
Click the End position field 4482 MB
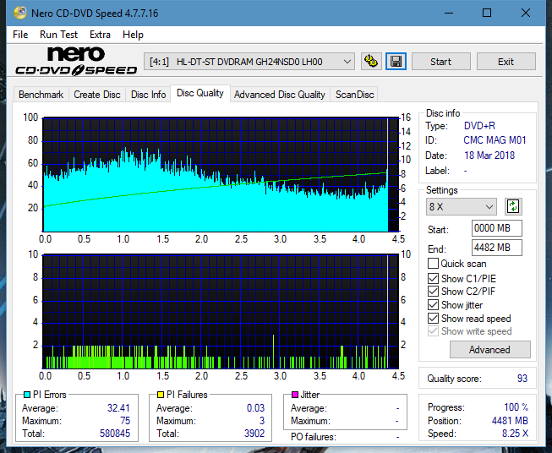(497, 248)
